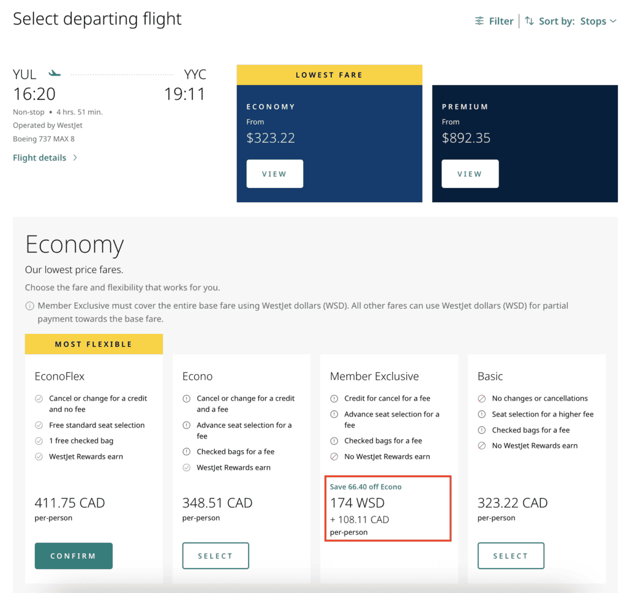The image size is (627, 593).
Task: Click the sort arrows icon
Action: 530,21
